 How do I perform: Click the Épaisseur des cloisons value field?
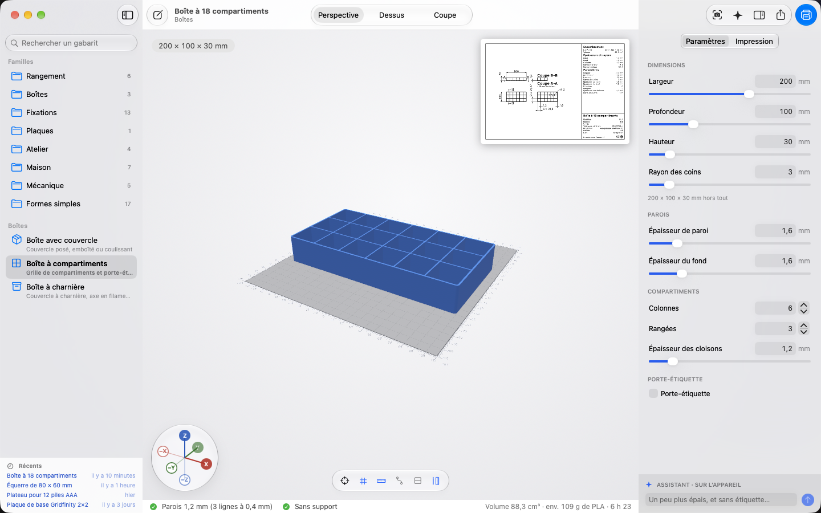775,349
